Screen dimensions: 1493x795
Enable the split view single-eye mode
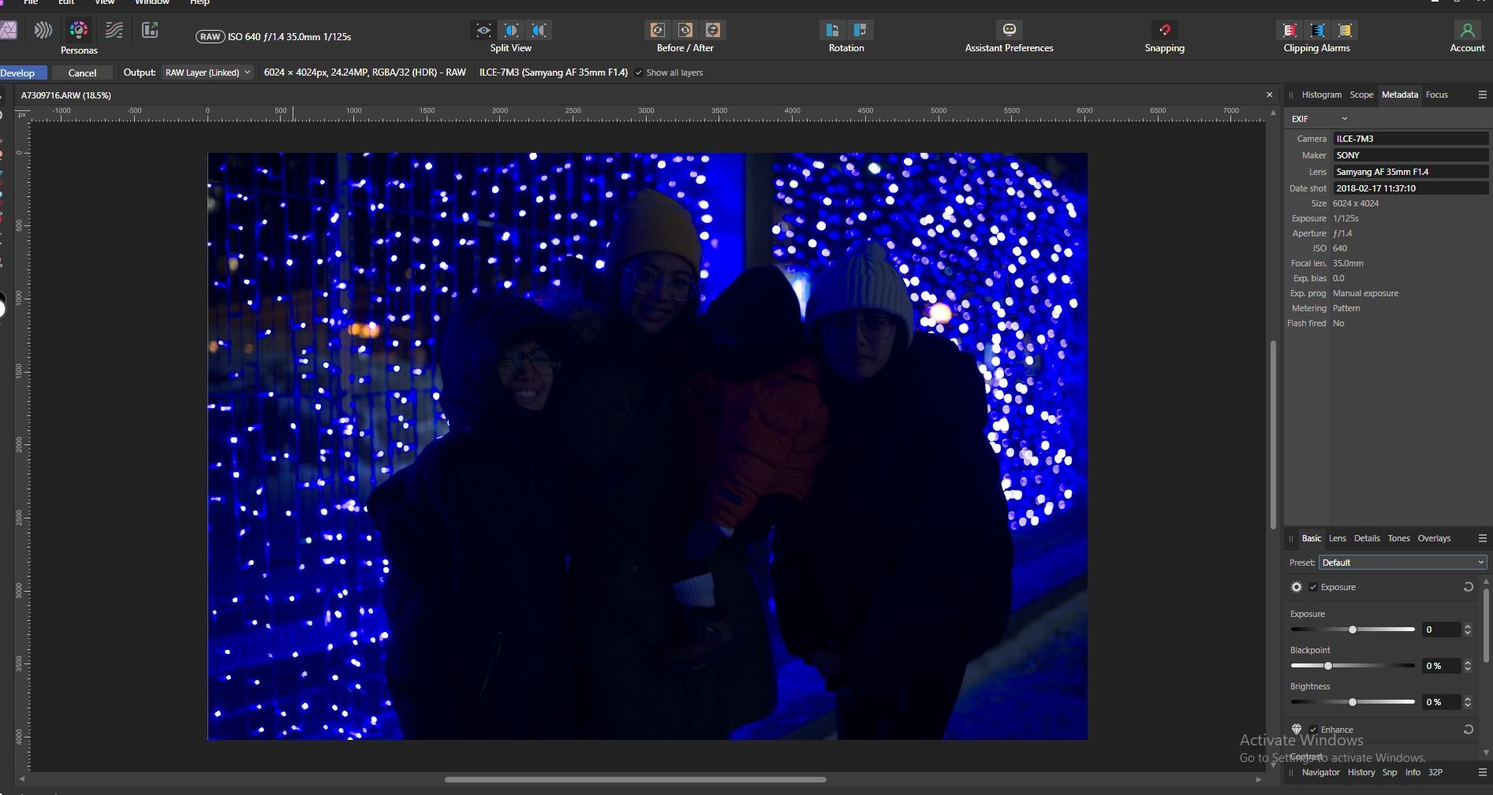(x=483, y=31)
